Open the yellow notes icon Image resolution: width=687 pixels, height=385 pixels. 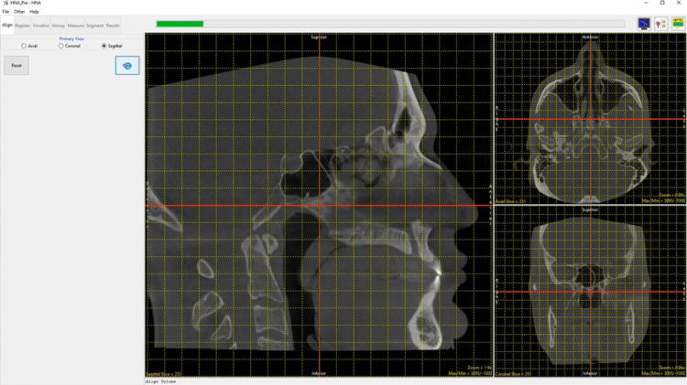pos(678,24)
